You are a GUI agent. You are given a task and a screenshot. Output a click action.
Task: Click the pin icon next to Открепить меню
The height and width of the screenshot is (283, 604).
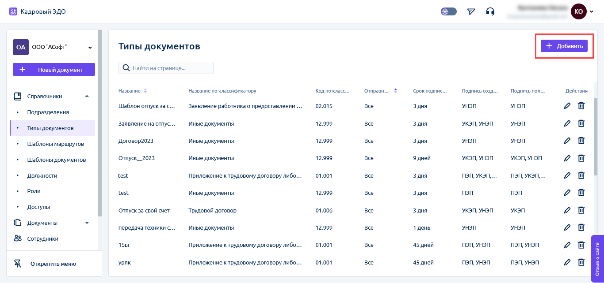pyautogui.click(x=18, y=264)
